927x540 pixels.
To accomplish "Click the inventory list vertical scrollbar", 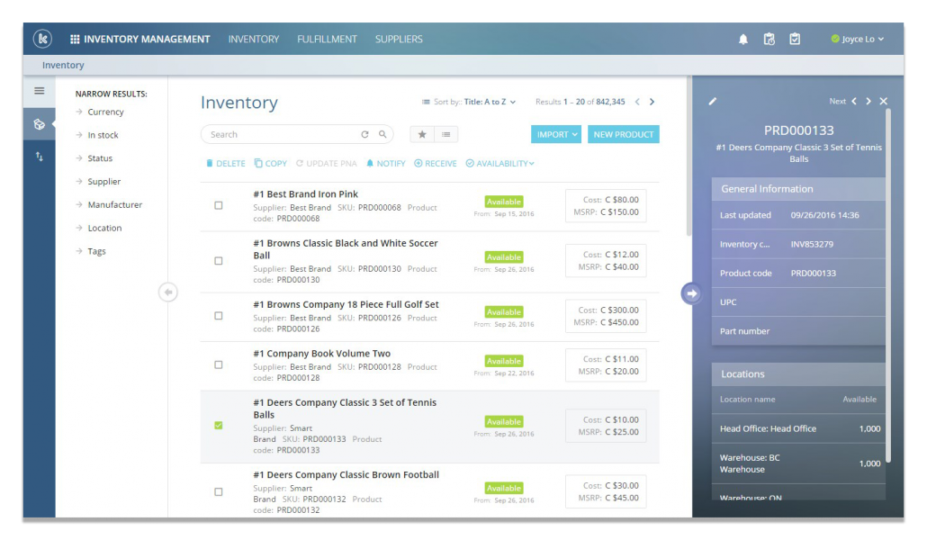I will (688, 157).
